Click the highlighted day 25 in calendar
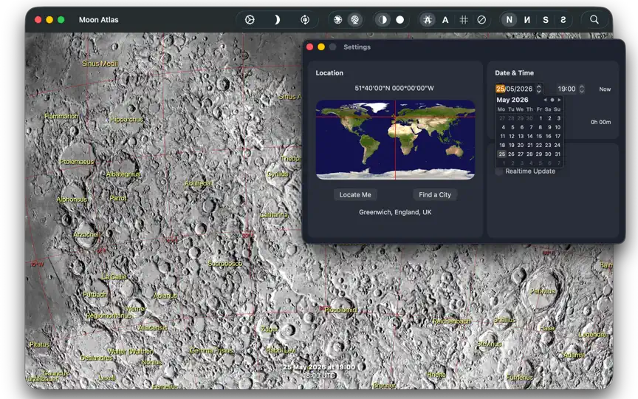Viewport: 638px width, 399px height. (501, 154)
